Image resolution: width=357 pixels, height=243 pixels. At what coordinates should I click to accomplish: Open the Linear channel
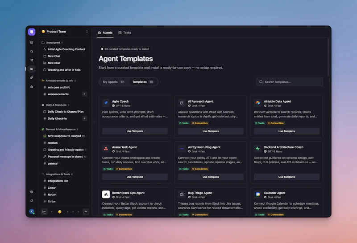click(64, 188)
